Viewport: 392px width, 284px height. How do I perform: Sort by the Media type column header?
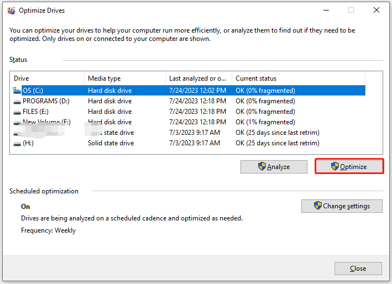(x=125, y=78)
